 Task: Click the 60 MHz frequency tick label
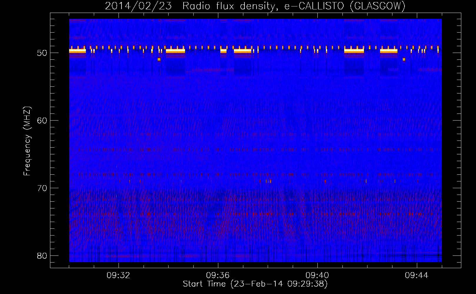pyautogui.click(x=42, y=121)
